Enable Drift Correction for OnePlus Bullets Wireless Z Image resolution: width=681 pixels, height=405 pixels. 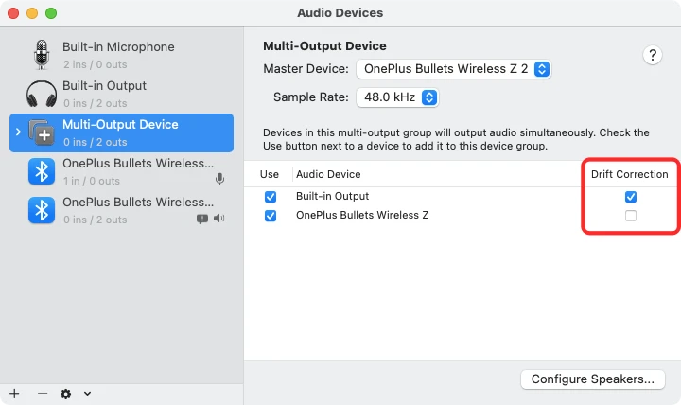(x=631, y=216)
